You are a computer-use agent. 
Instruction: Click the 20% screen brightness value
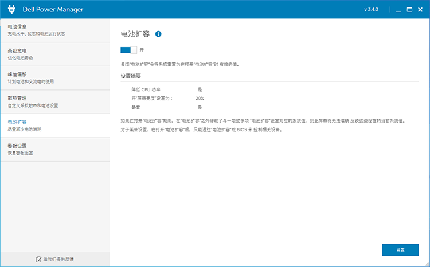[x=200, y=98]
